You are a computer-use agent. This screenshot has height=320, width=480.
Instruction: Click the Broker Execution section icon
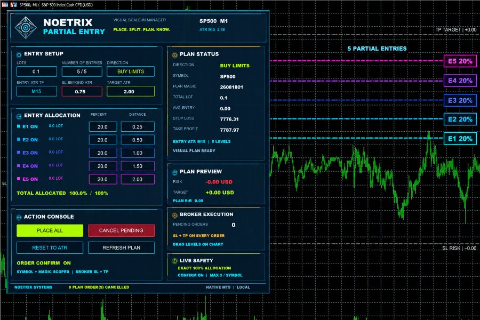click(x=174, y=215)
